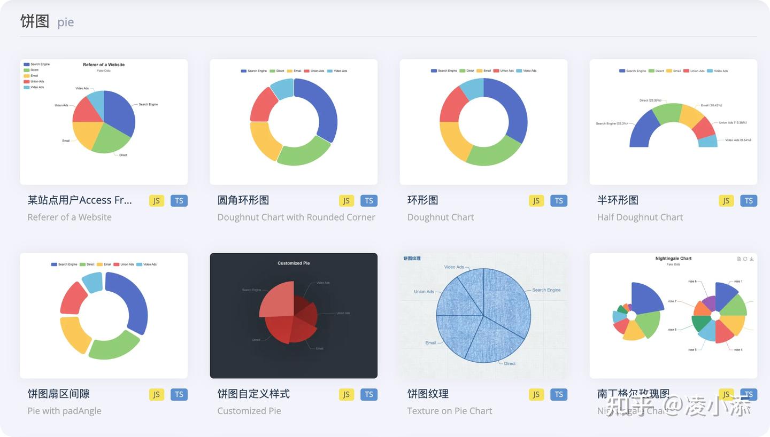Click the gray 'pie' heading label
Image resolution: width=770 pixels, height=437 pixels.
[x=66, y=22]
